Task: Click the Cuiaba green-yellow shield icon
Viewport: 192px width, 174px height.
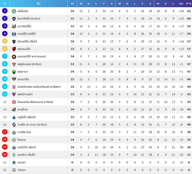Action: coord(14,72)
